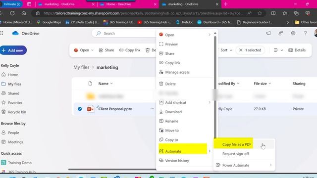This screenshot has width=317, height=178.
Task: Open the ellipsis menu for Client Proposal.pptx
Action: [152, 109]
